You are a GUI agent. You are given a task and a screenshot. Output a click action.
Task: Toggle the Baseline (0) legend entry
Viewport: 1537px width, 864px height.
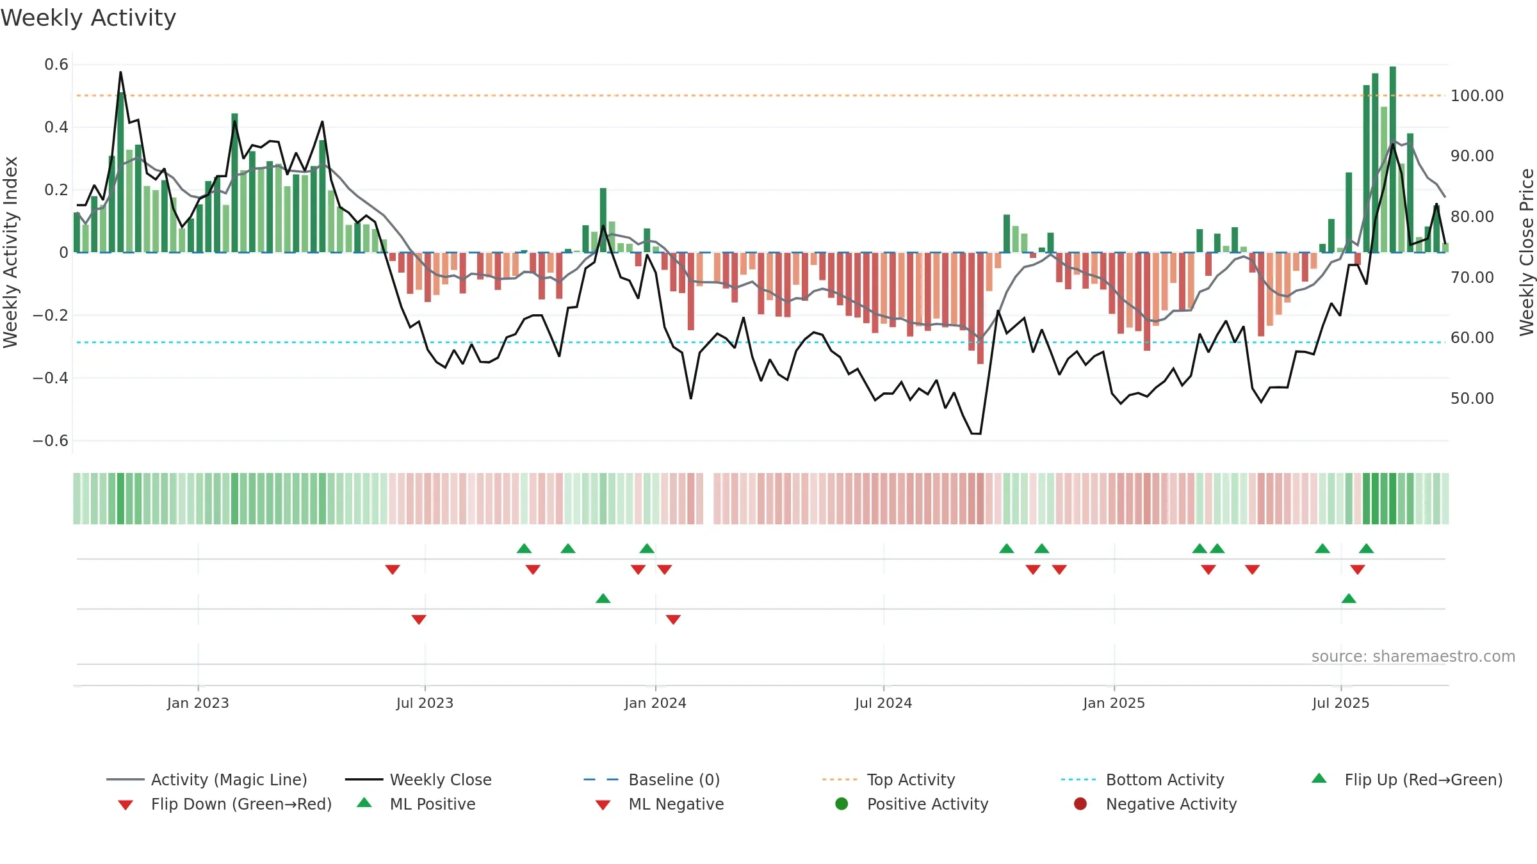click(652, 780)
